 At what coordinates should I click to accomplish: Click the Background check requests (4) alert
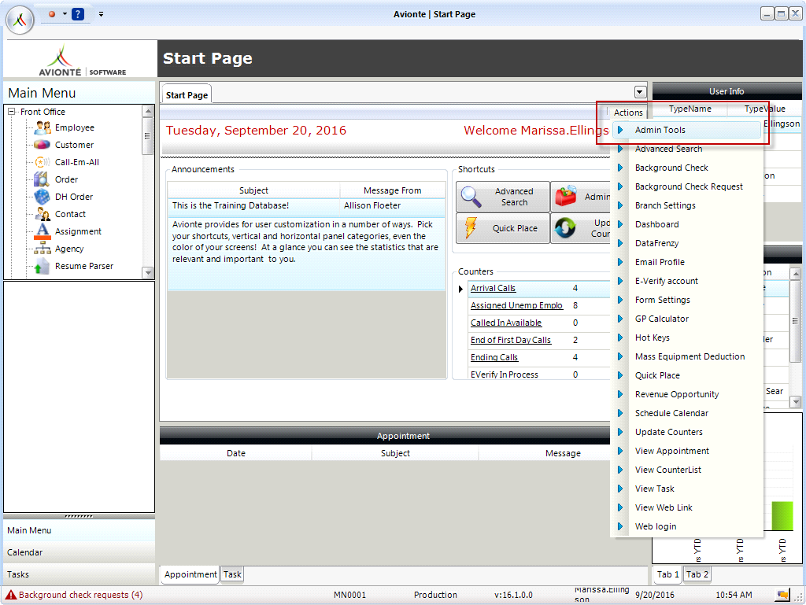coord(75,595)
